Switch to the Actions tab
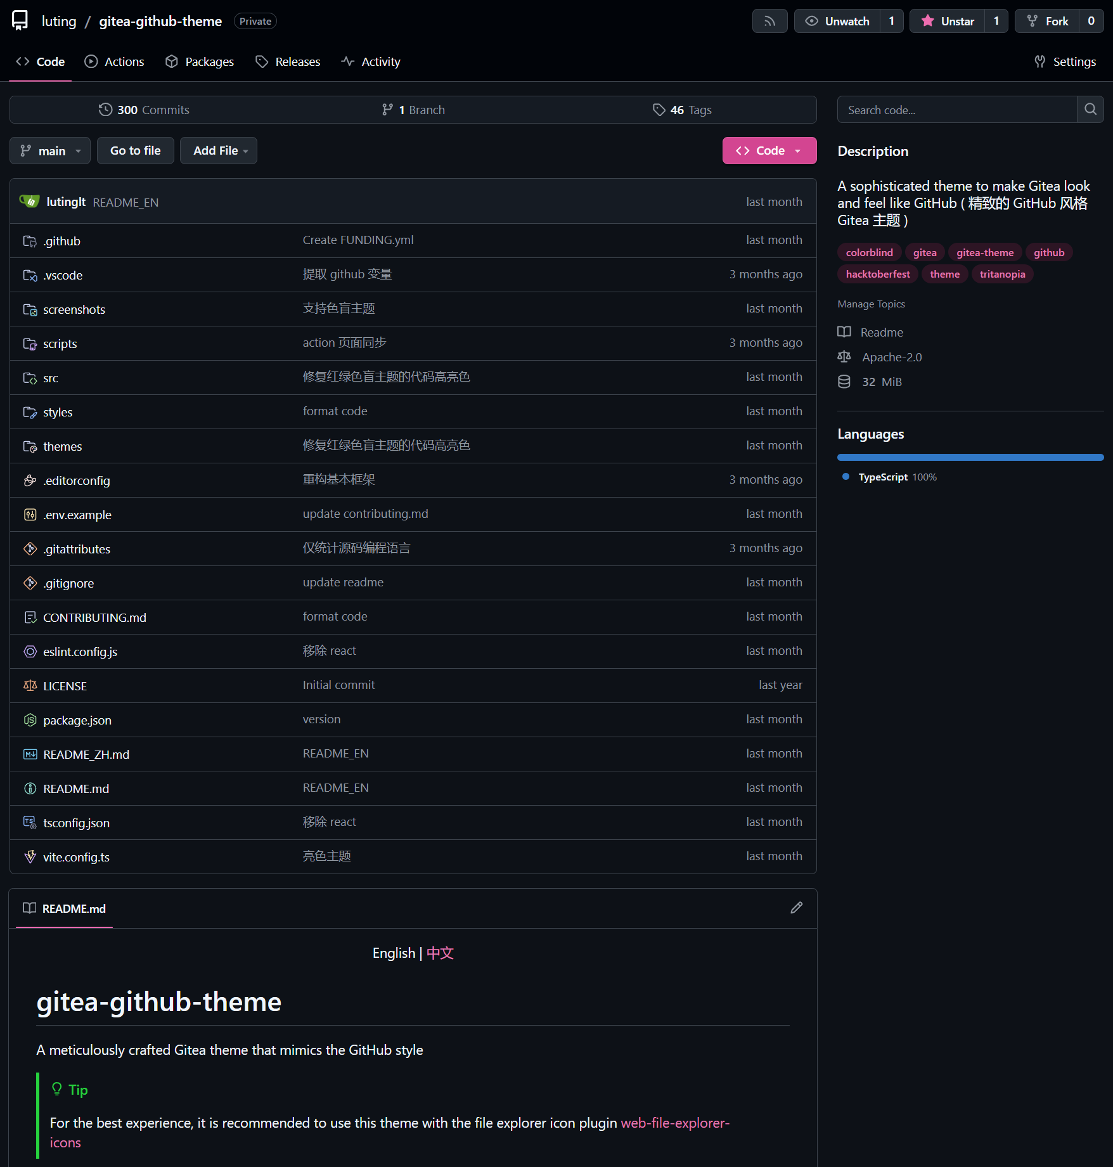This screenshot has width=1113, height=1167. click(x=115, y=61)
